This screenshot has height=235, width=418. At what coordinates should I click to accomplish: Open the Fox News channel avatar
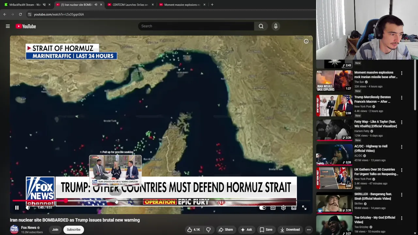14,229
